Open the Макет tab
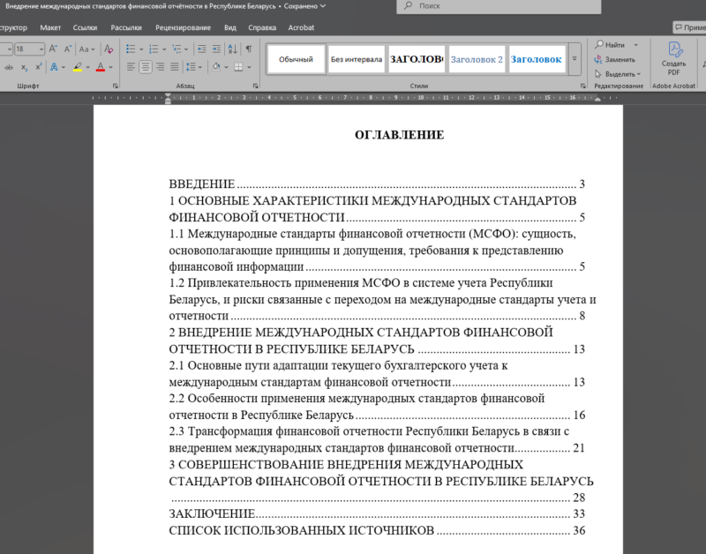The height and width of the screenshot is (554, 706). point(50,27)
